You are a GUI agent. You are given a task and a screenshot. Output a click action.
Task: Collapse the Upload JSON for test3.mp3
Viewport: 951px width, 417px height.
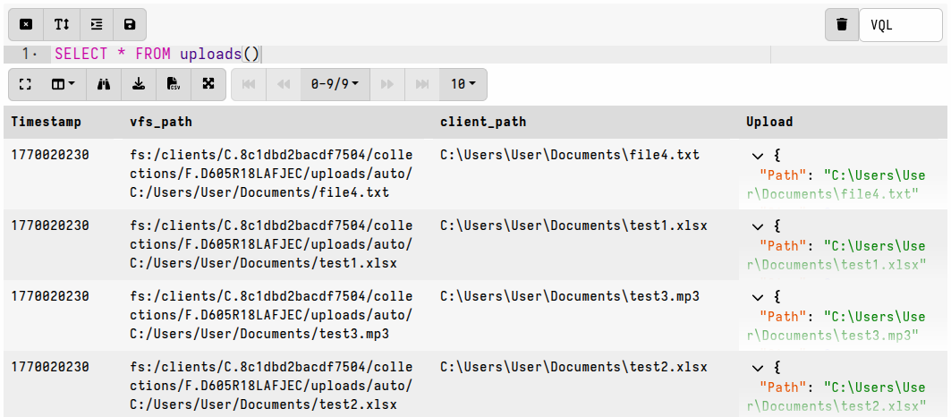[x=758, y=296]
